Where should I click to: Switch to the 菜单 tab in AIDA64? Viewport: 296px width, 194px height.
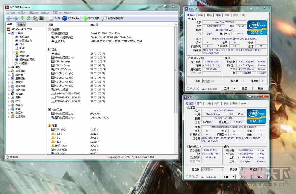tap(10, 24)
